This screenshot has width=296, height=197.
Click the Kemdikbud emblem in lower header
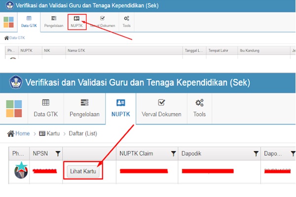click(x=16, y=82)
